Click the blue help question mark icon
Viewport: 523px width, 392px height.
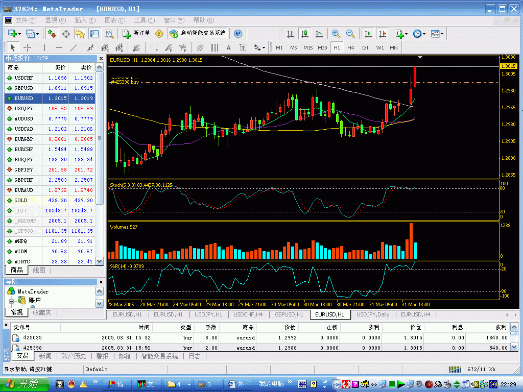click(237, 34)
